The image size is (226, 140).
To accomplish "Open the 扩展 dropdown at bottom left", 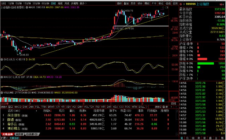I will click(4, 138).
